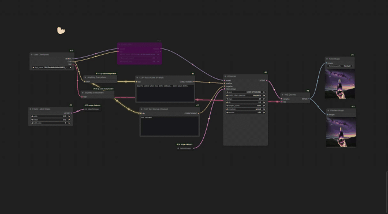Click the Preview Image node title
The image size is (388, 214).
337,110
